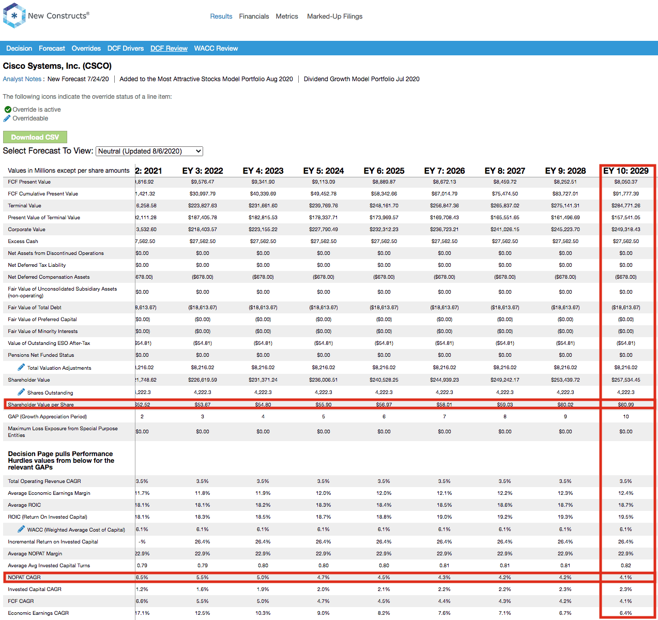
Task: Click the GAP (Growth Appreciation Period) label
Action: pyautogui.click(x=48, y=417)
